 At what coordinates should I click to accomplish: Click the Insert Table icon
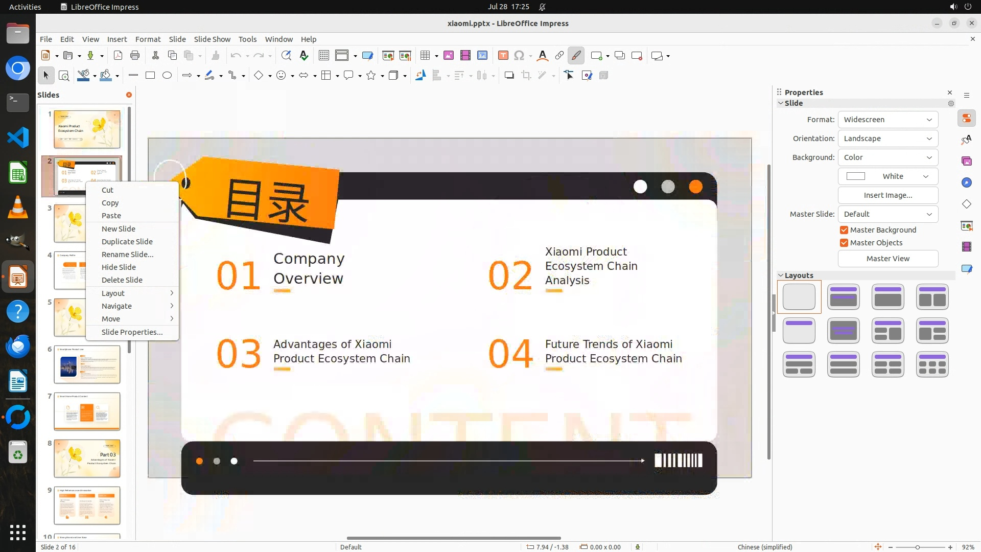[425, 56]
